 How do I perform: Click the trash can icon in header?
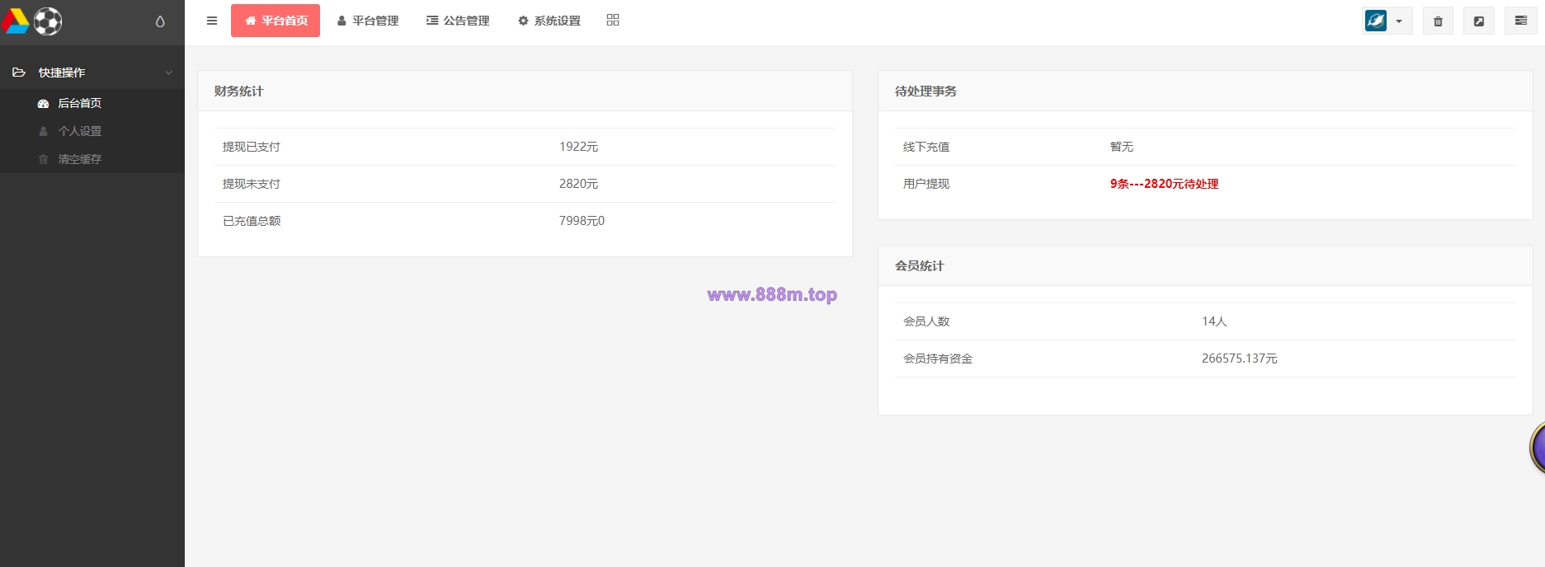[x=1438, y=21]
